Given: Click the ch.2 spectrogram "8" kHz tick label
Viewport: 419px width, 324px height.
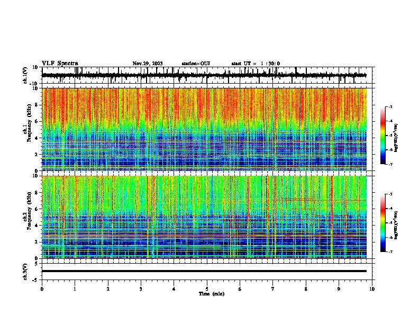Looking at the screenshot, I should coord(37,193).
